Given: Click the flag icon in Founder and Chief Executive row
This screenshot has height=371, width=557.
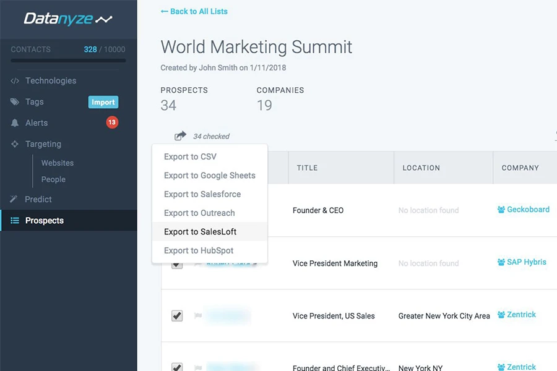Looking at the screenshot, I should pos(198,368).
